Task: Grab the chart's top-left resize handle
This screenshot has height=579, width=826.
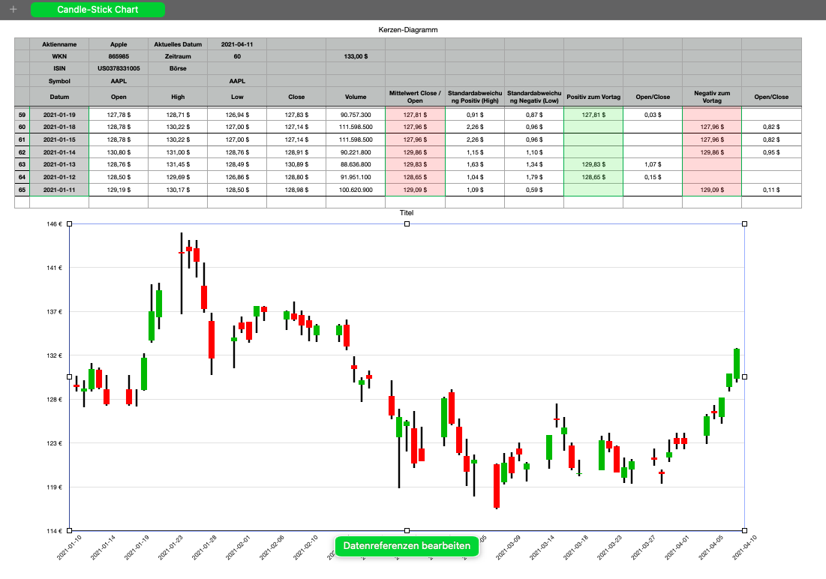Action: click(x=70, y=223)
